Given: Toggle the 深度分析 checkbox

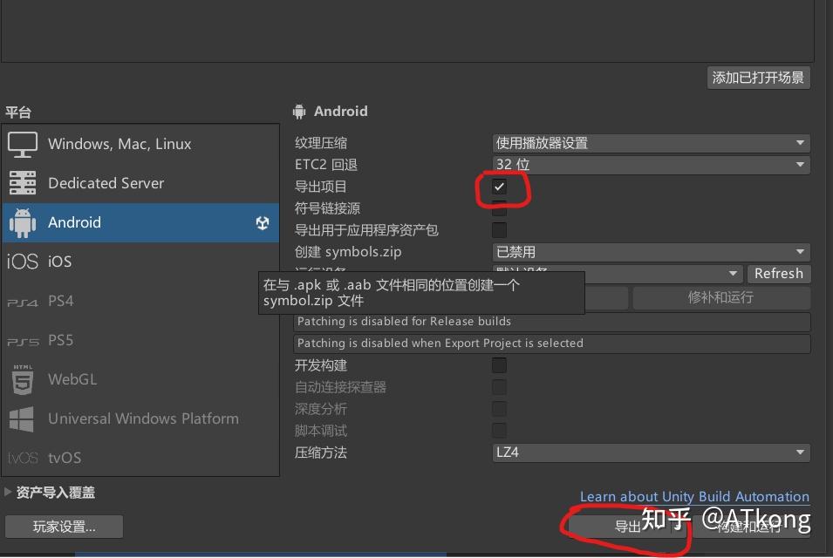Looking at the screenshot, I should point(499,409).
